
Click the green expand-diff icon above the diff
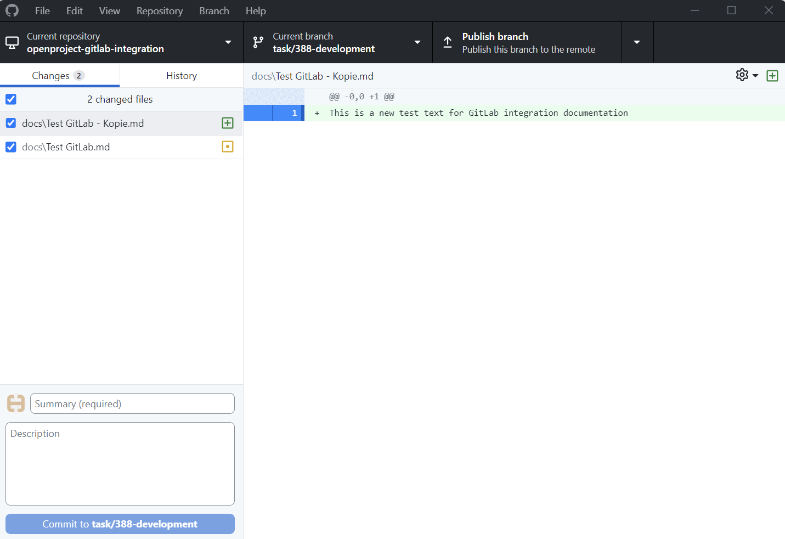(x=772, y=75)
